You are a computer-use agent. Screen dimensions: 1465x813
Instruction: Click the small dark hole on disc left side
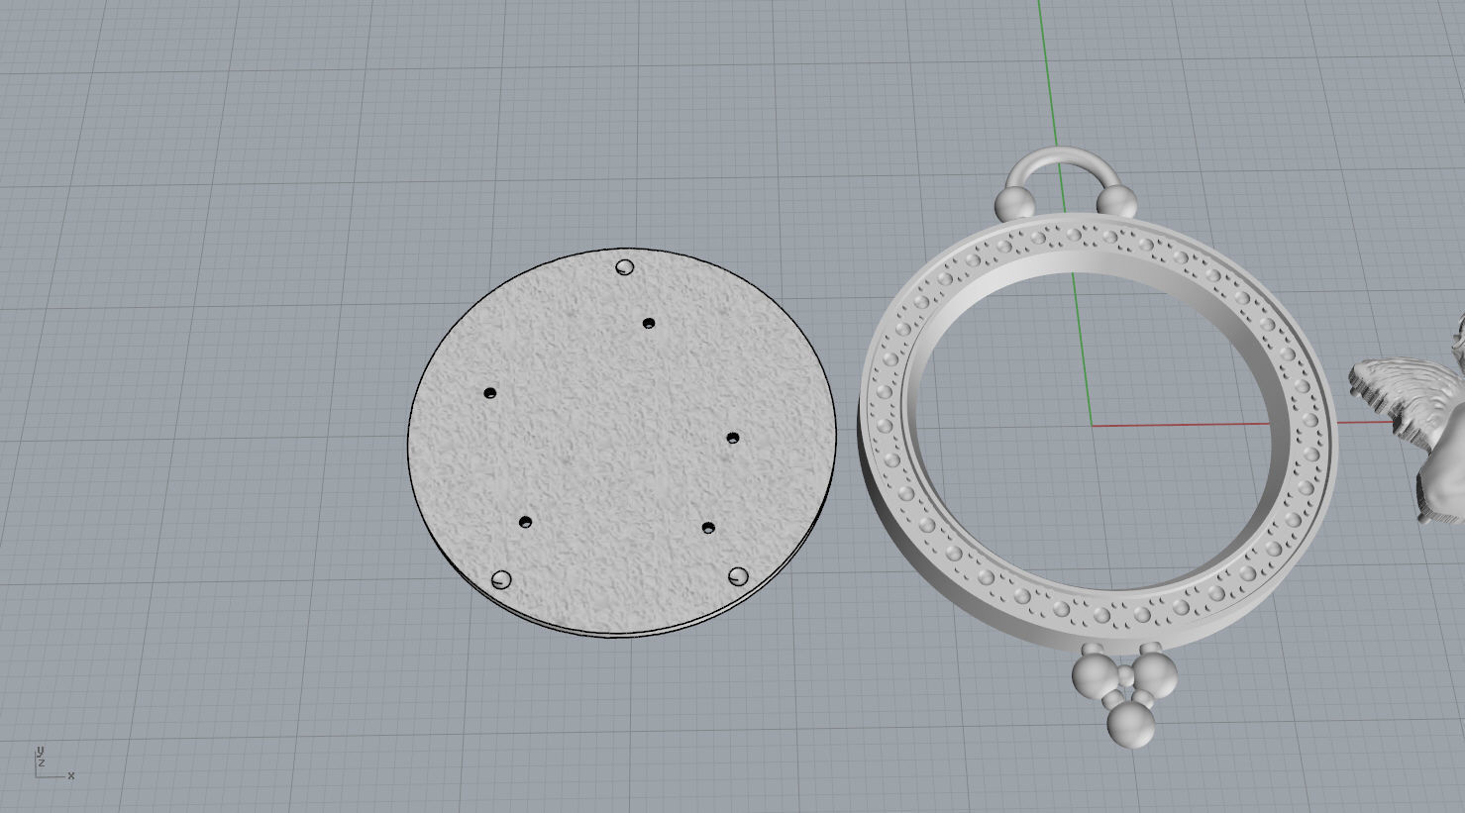pyautogui.click(x=489, y=393)
